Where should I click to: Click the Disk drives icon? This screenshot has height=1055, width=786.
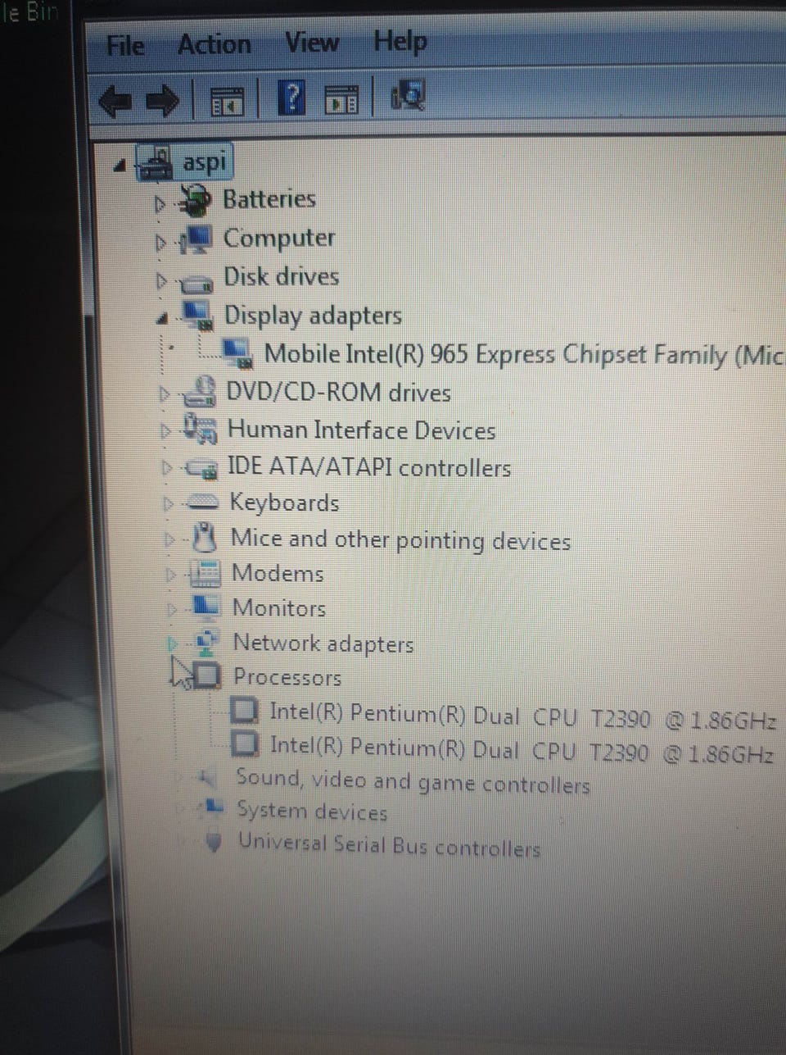196,283
